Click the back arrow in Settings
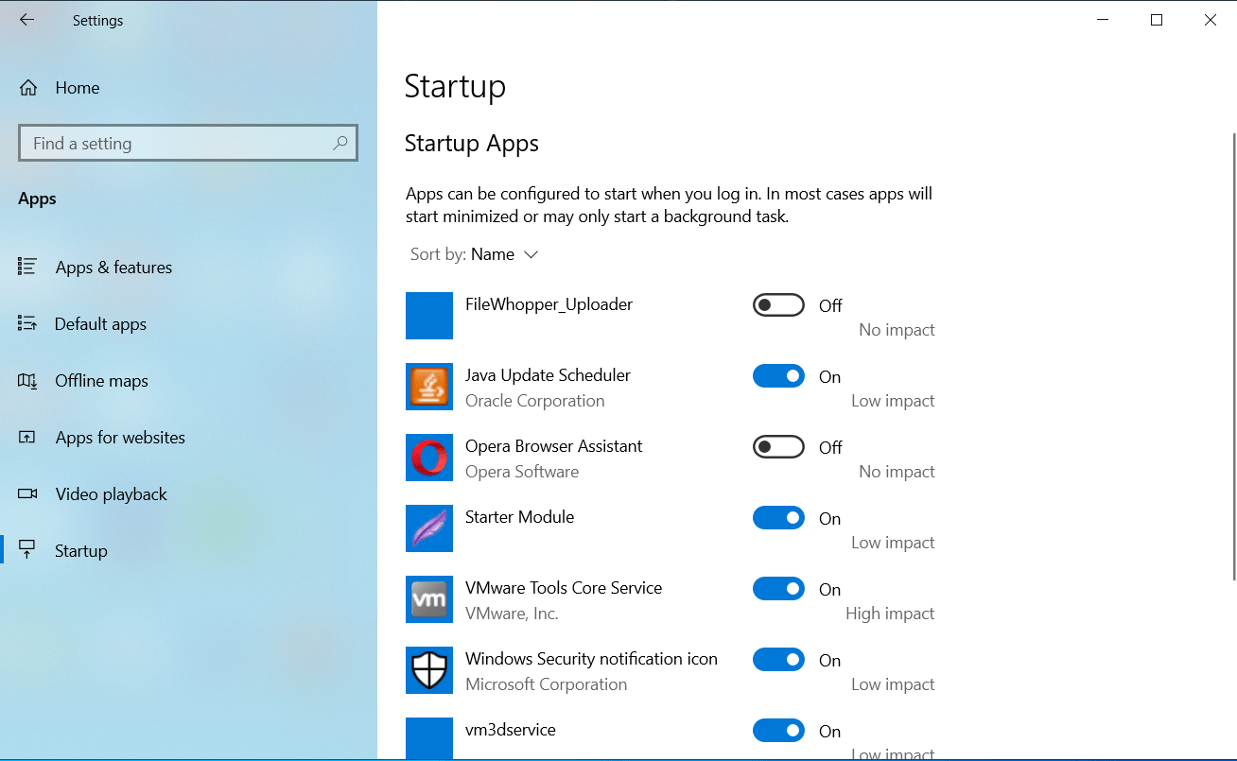 pos(26,20)
